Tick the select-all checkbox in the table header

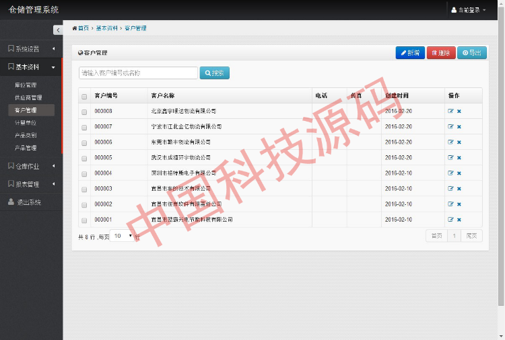(84, 96)
